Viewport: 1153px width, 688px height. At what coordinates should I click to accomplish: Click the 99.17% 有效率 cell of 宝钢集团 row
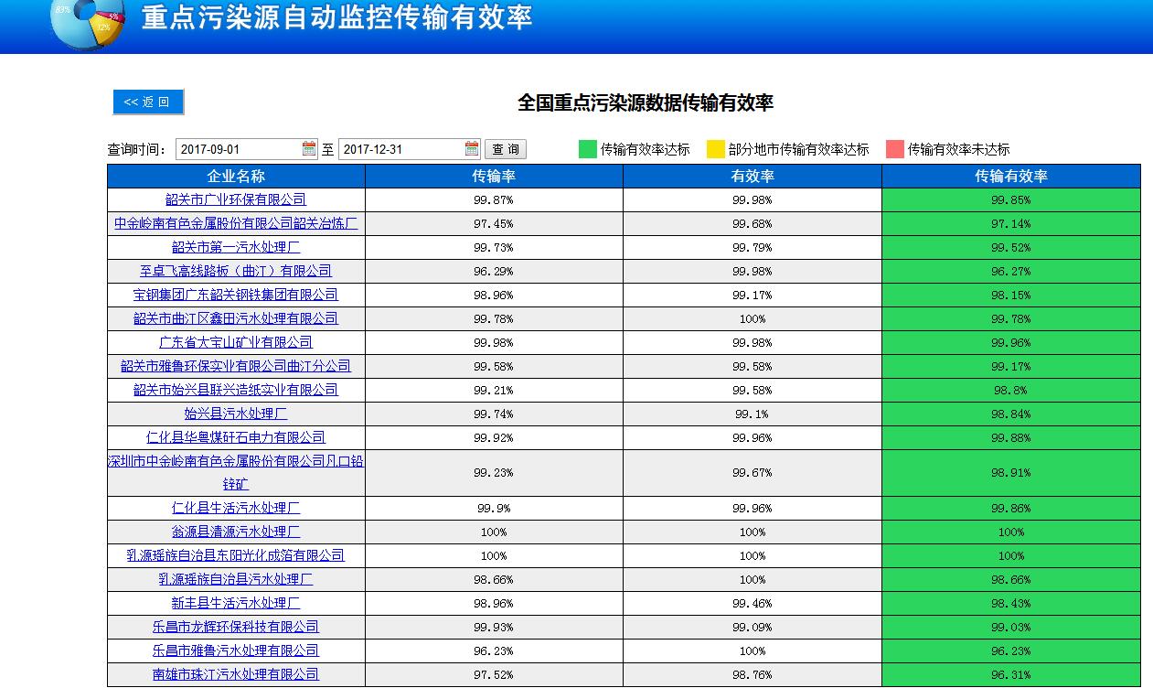click(753, 295)
